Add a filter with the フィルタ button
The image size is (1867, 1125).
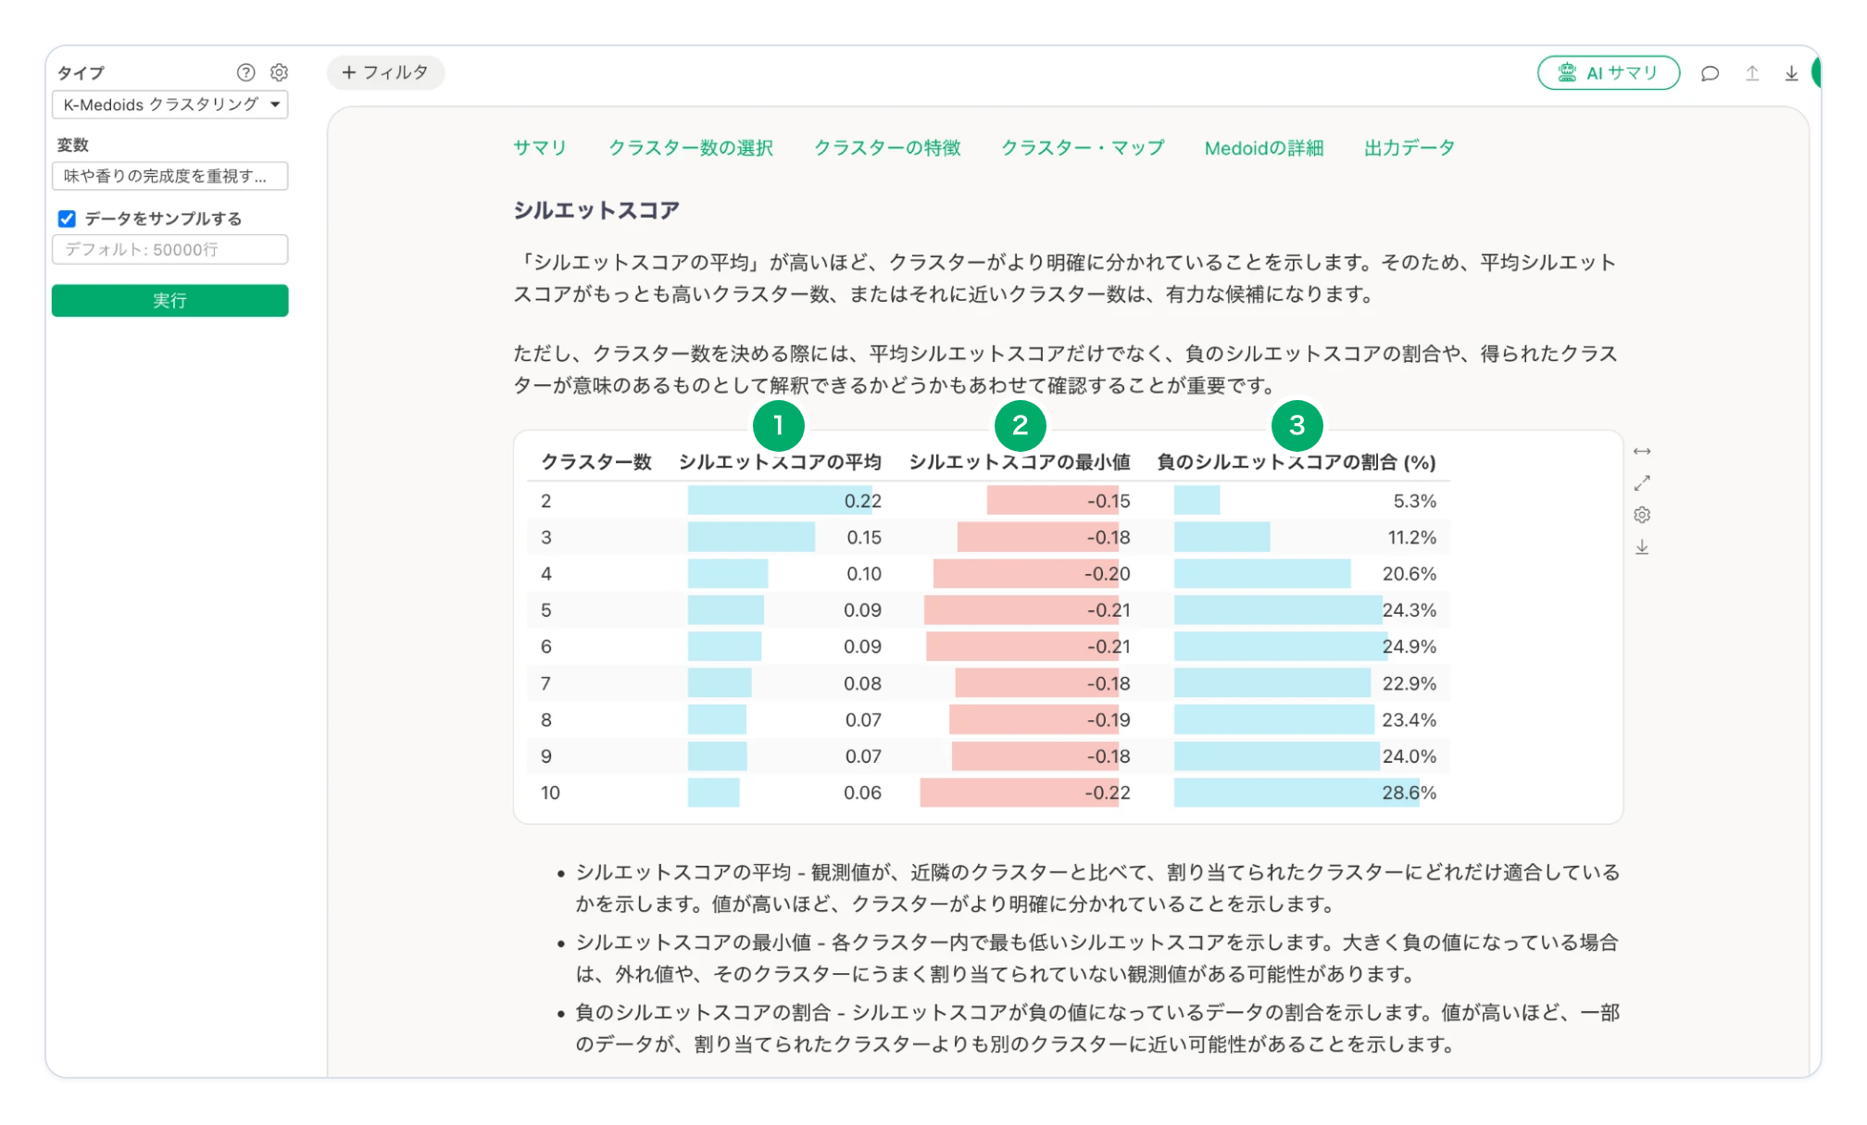tap(385, 72)
